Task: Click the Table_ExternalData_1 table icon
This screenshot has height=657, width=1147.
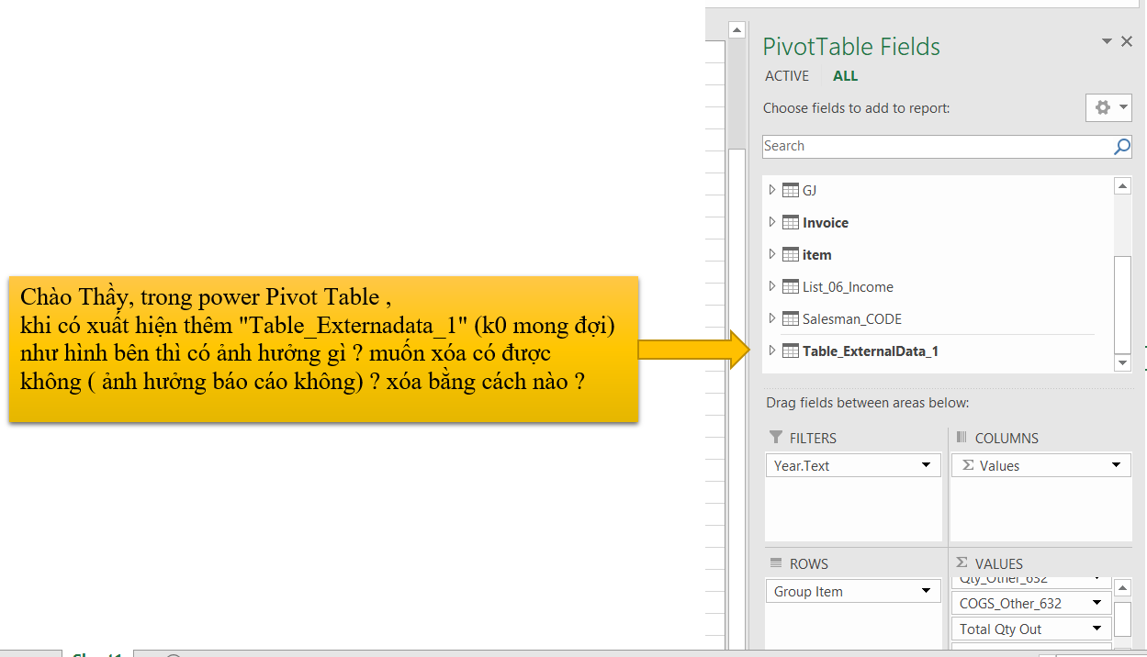Action: tap(790, 351)
